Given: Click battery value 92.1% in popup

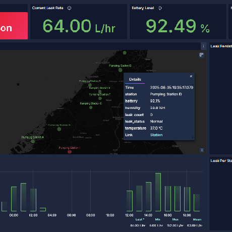Looking at the screenshot, I should 155,101.
